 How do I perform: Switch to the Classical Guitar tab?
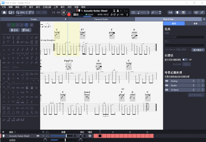(x=101, y=19)
